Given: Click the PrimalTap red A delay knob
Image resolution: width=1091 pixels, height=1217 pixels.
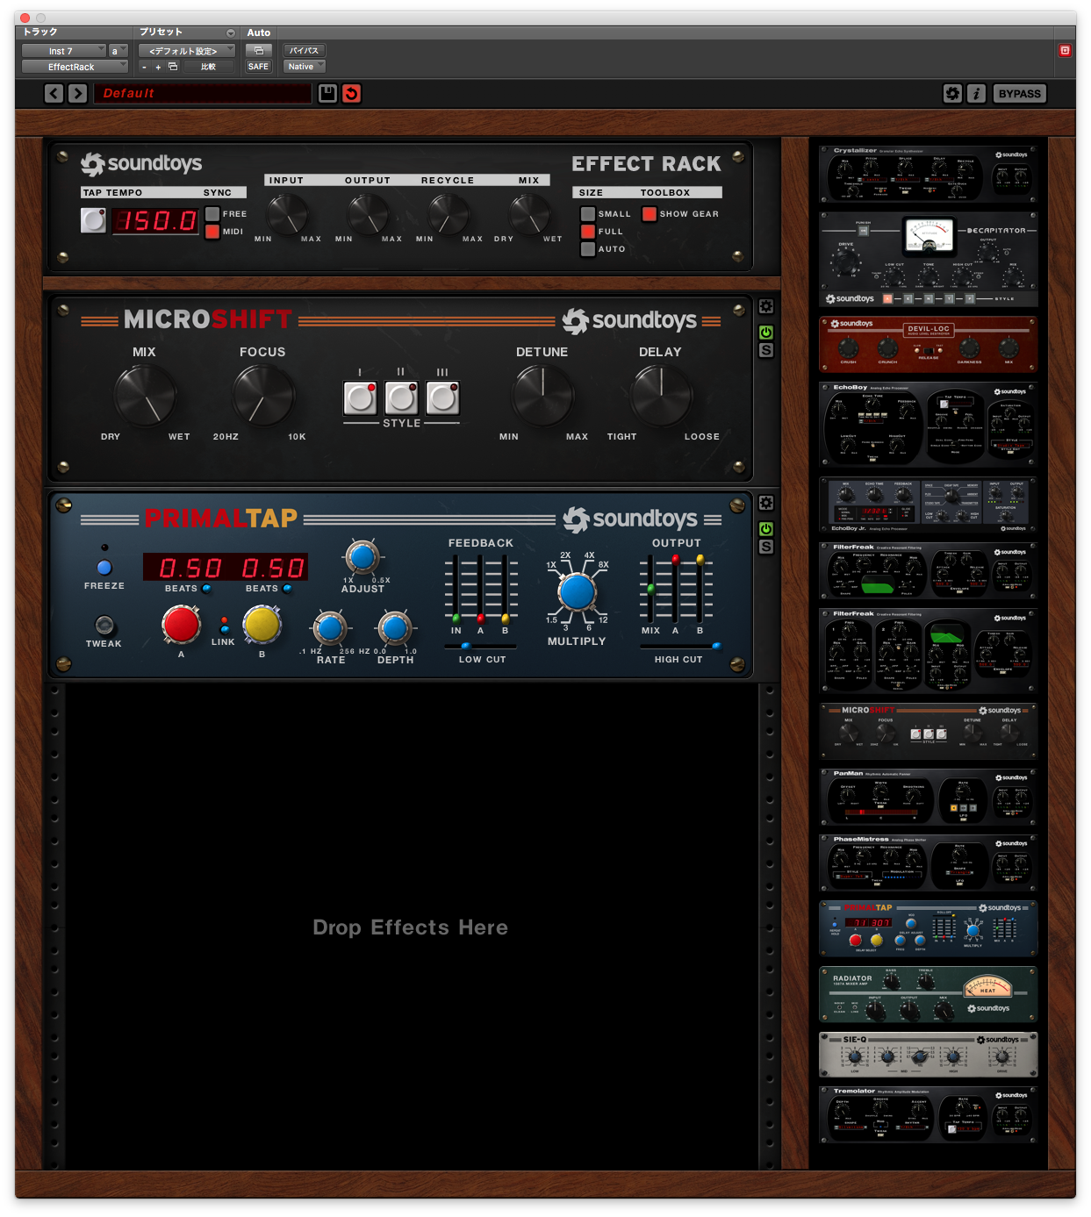Looking at the screenshot, I should click(181, 625).
